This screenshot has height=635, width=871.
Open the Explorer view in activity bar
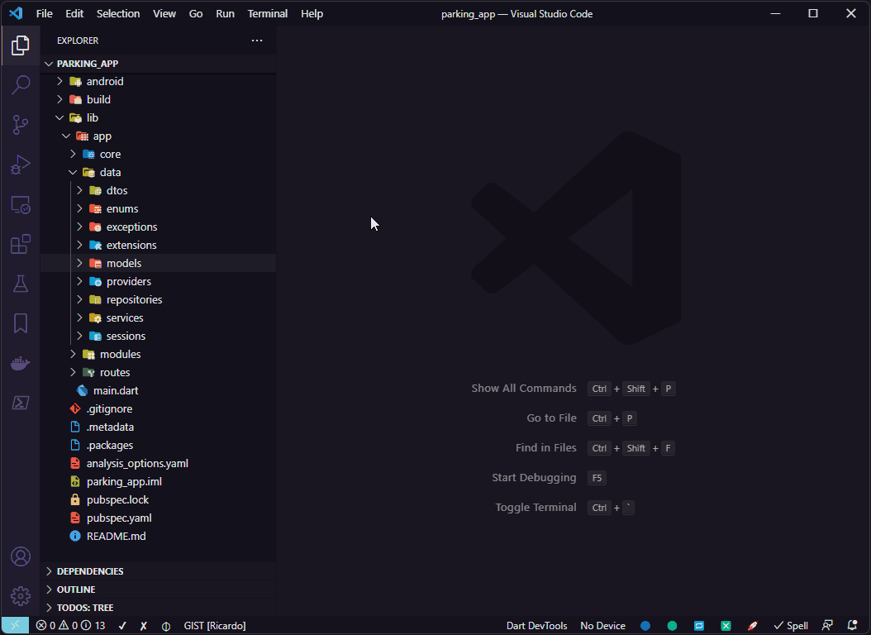click(x=21, y=45)
